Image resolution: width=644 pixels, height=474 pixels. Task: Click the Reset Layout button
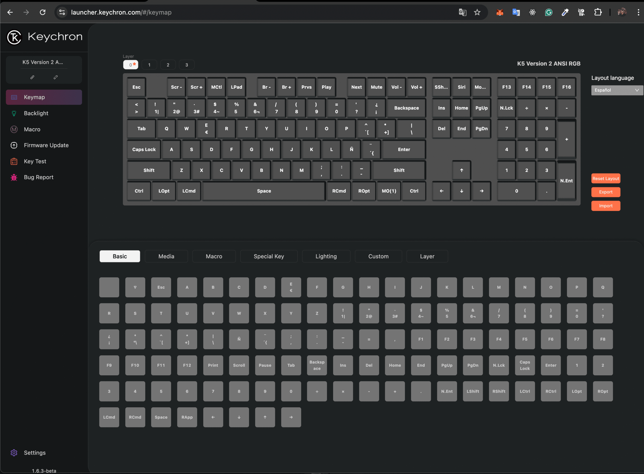[606, 178]
